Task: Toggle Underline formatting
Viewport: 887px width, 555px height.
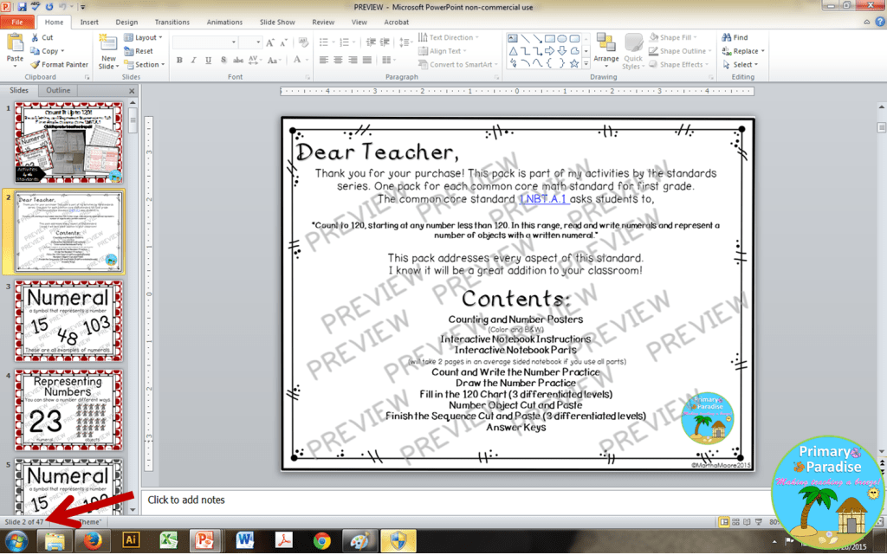Action: point(208,60)
